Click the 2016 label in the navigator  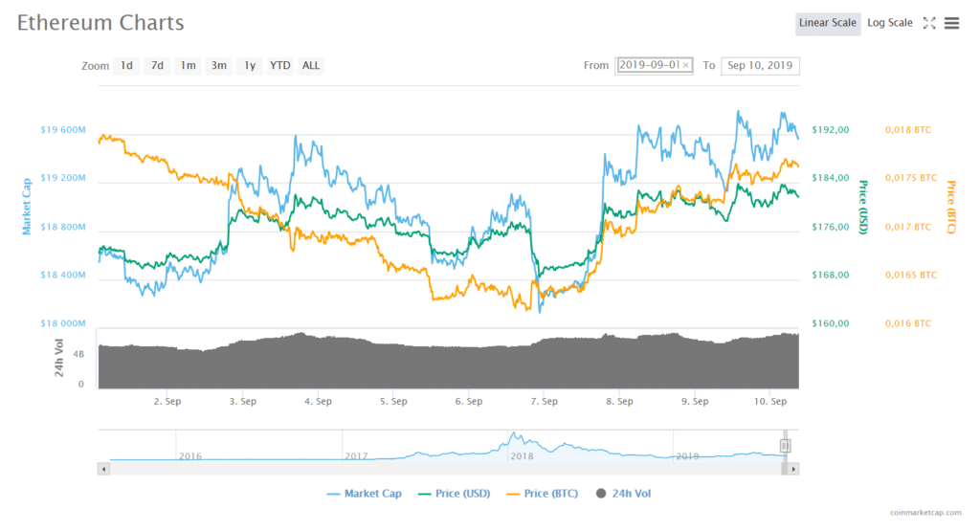tap(190, 456)
